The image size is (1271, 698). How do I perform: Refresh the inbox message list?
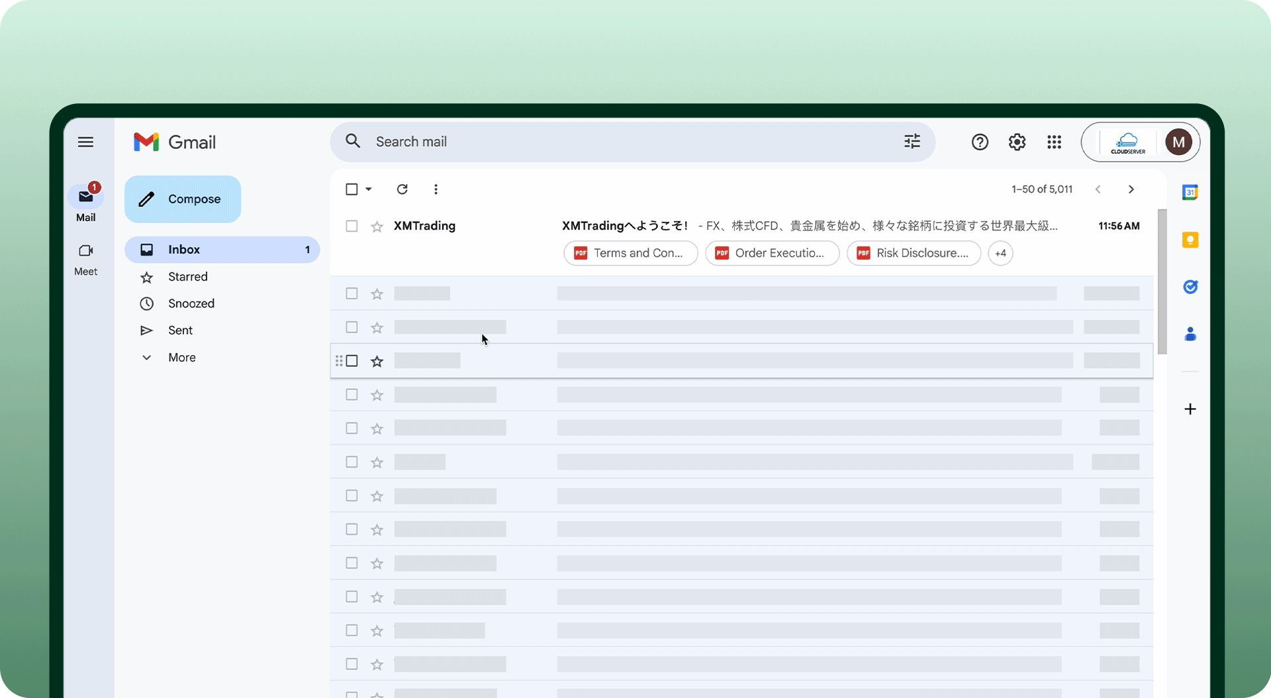pos(402,189)
